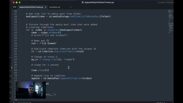Click change_track function on line 64
The width and height of the screenshot is (183, 103).
click(x=50, y=60)
